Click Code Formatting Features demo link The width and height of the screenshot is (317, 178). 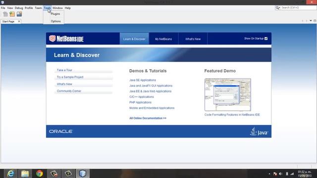pos(232,115)
